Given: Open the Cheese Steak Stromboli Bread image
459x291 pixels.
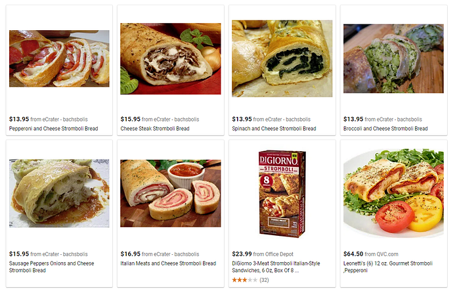Looking at the screenshot, I should 171,59.
